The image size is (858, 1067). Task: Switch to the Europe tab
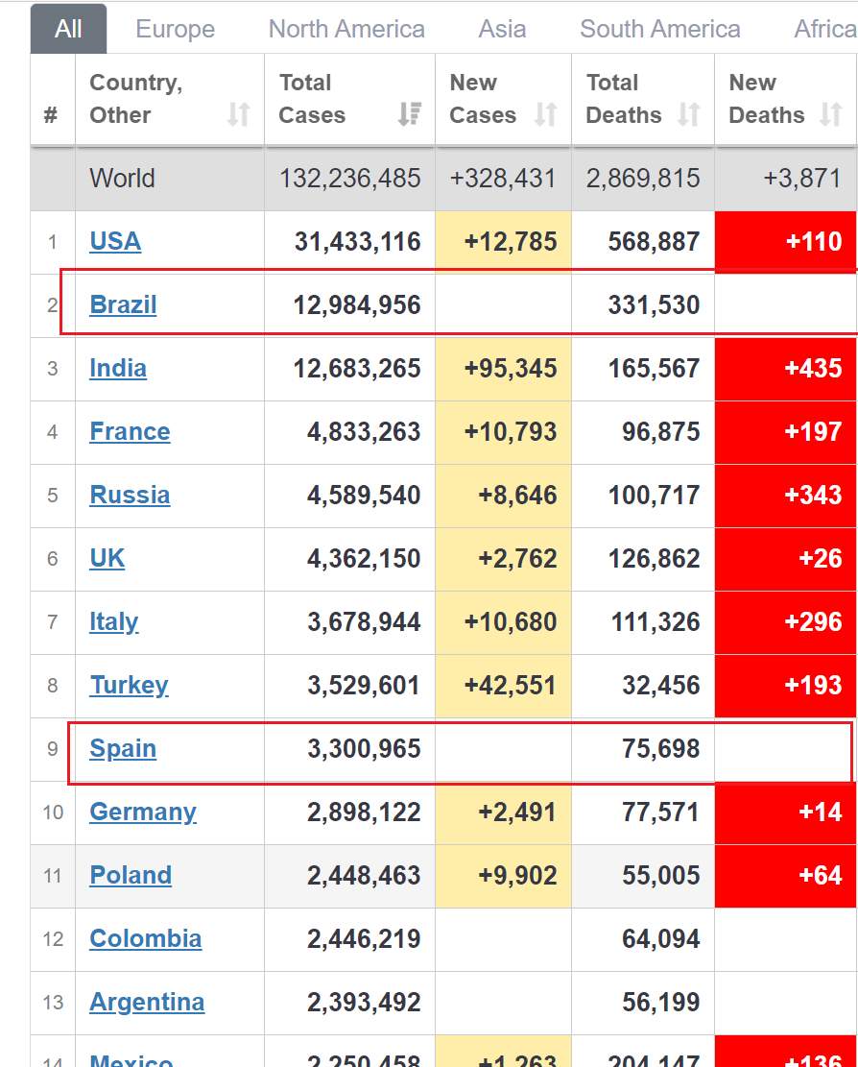(175, 29)
